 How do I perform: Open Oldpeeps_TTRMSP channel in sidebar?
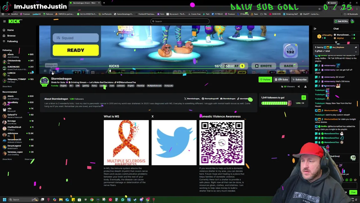[17, 80]
